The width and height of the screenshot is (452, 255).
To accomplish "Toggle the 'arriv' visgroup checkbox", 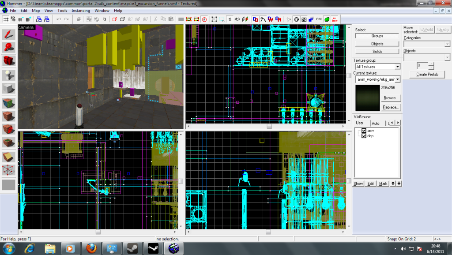I will pyautogui.click(x=364, y=131).
